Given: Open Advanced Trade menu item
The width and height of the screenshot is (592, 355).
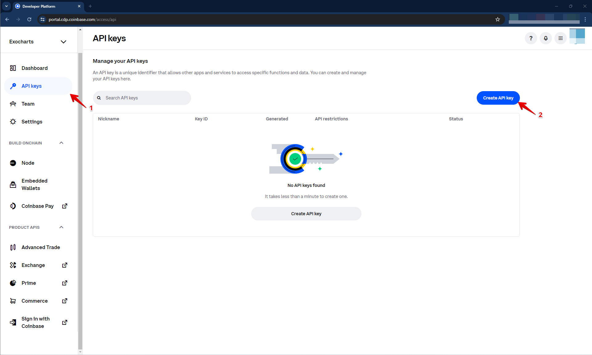Looking at the screenshot, I should (x=38, y=247).
